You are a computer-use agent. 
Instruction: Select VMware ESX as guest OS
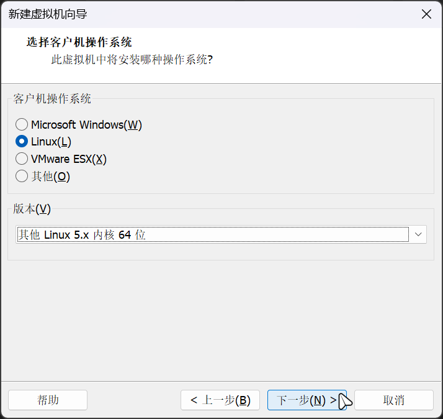click(x=22, y=159)
